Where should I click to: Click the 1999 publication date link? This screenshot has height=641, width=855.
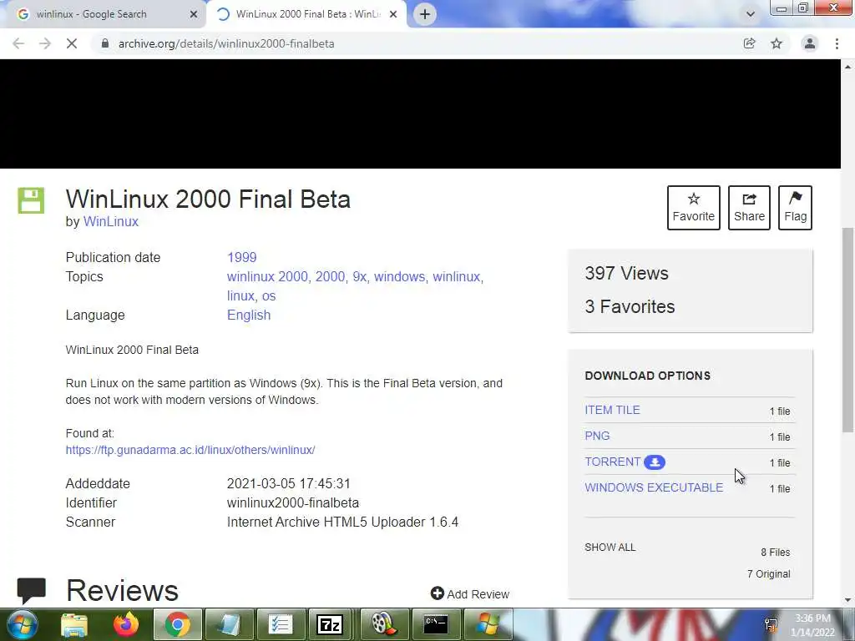coord(241,257)
